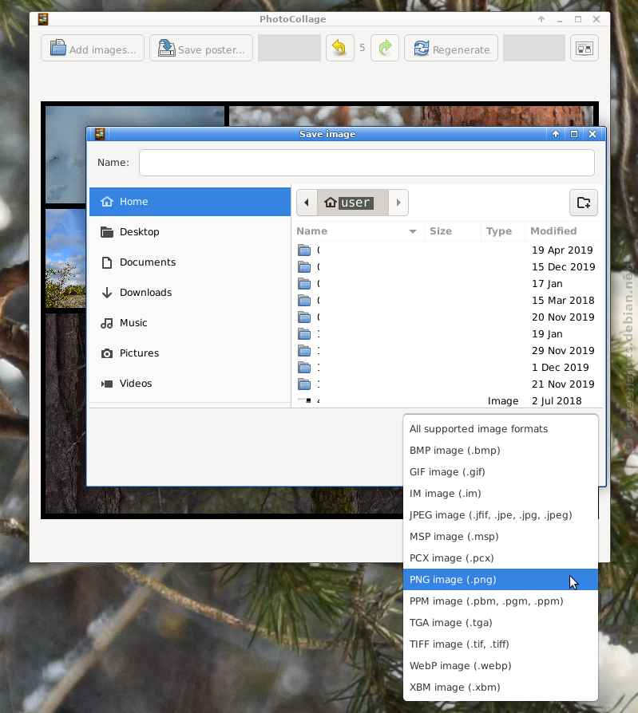
Task: Maximize the Save image dialog
Action: tap(574, 134)
